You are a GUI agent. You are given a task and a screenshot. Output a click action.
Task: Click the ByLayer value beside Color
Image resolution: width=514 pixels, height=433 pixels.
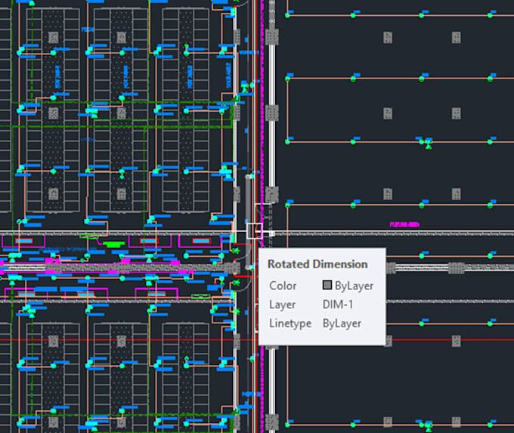click(x=354, y=286)
